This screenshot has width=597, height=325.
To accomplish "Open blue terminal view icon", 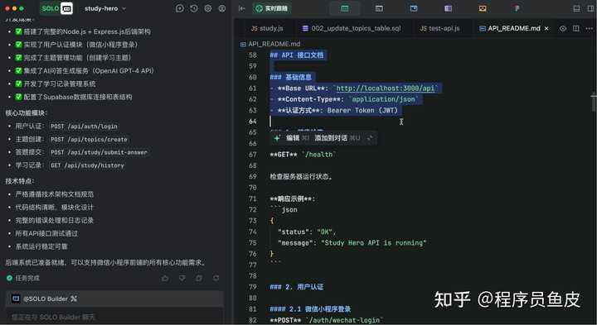I will tap(414, 8).
